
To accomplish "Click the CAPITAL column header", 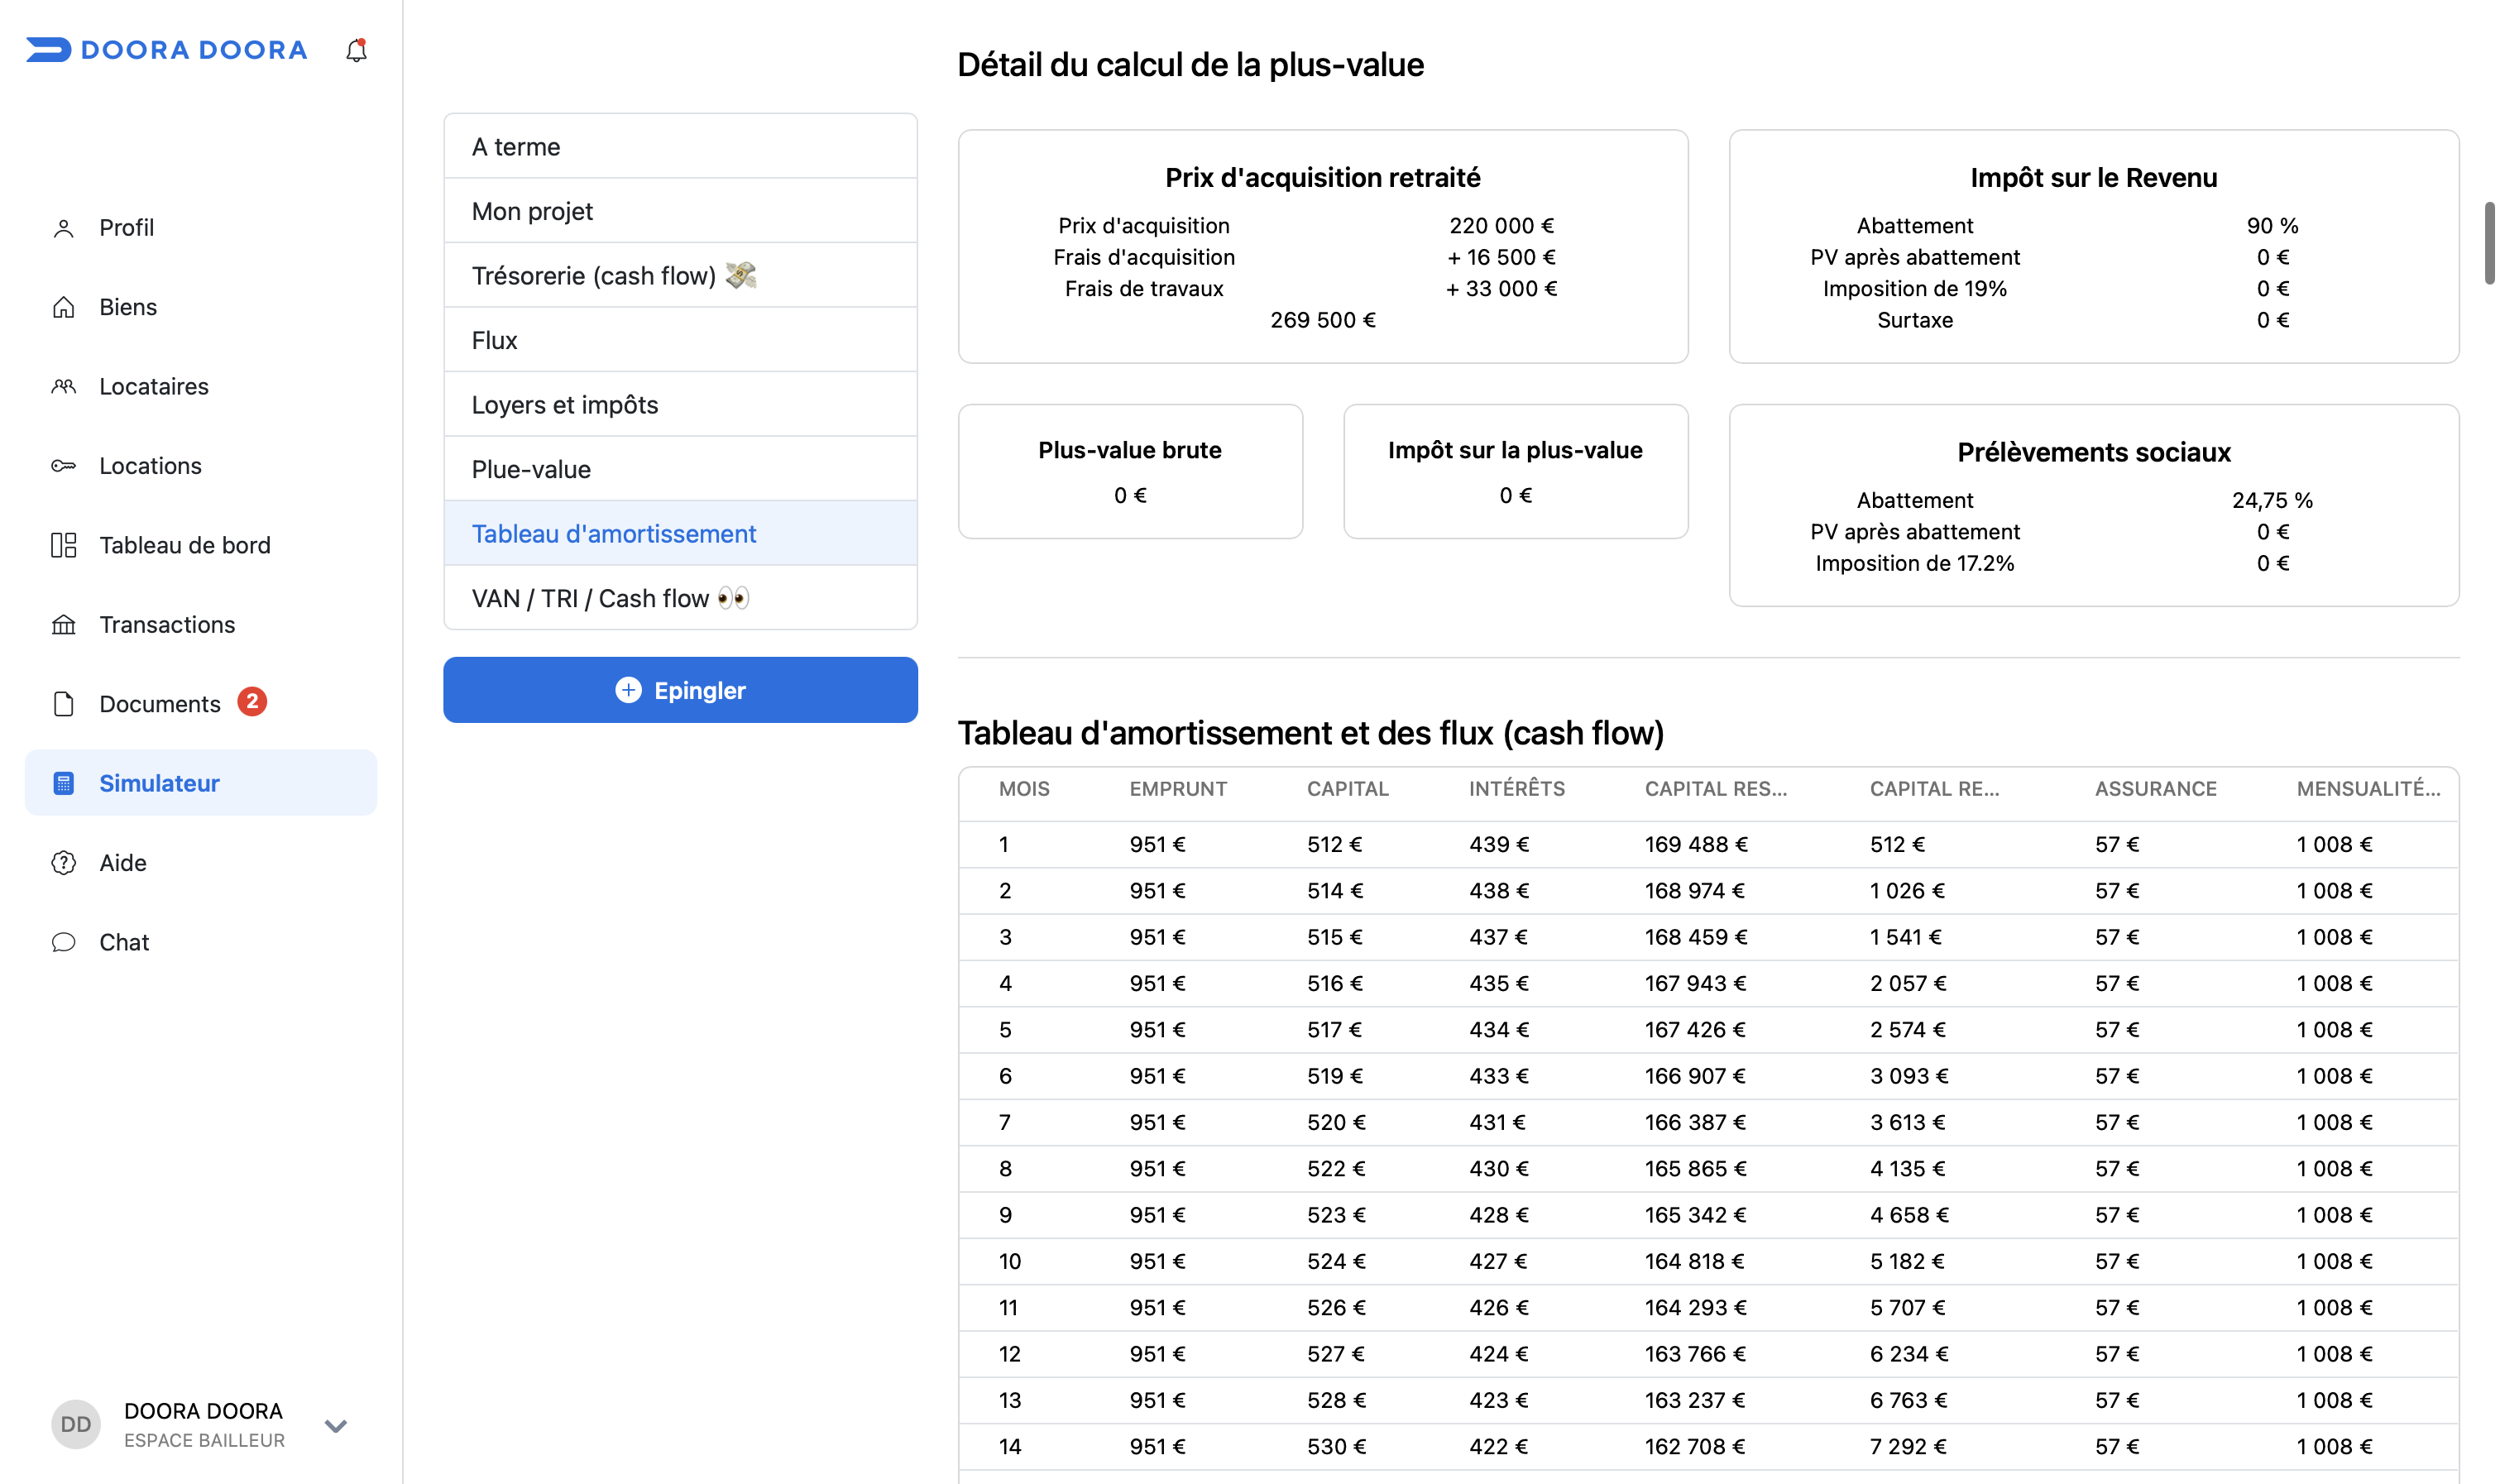I will [x=1347, y=789].
